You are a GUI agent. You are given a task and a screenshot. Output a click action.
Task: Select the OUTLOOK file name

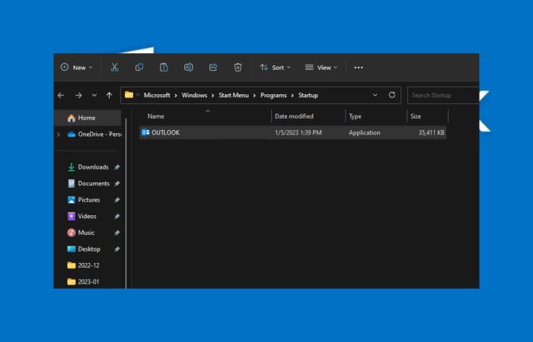(x=165, y=132)
